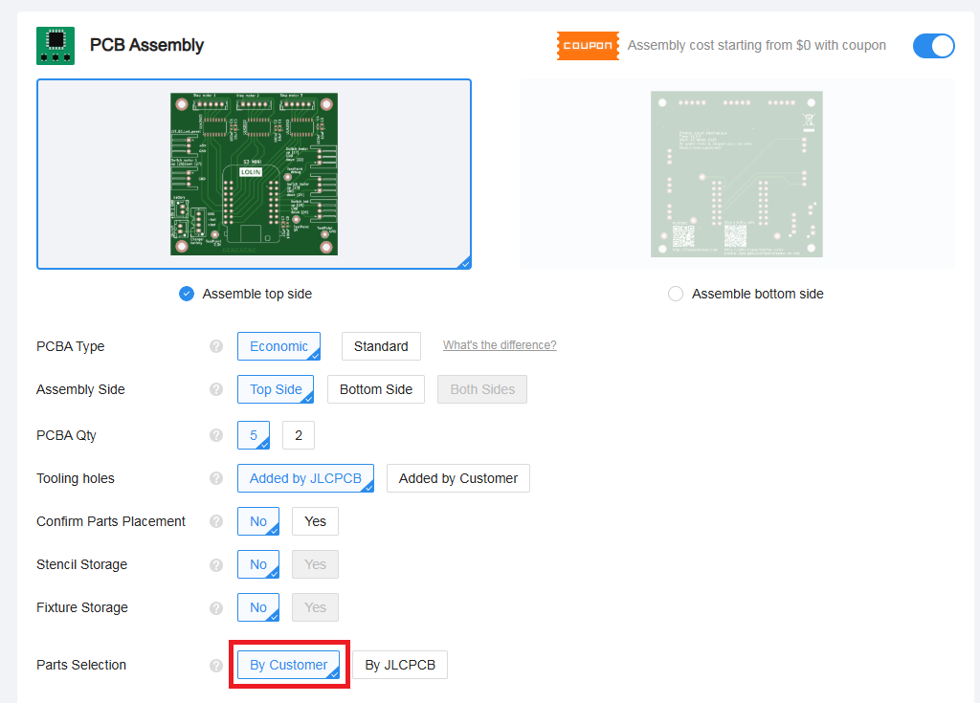Set PCBA Qty to 2
Viewport: 980px width, 703px height.
299,435
